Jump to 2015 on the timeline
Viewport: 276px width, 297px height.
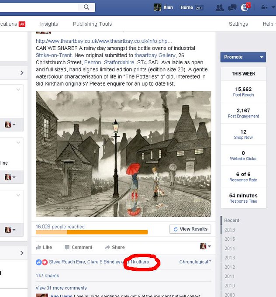(230, 239)
